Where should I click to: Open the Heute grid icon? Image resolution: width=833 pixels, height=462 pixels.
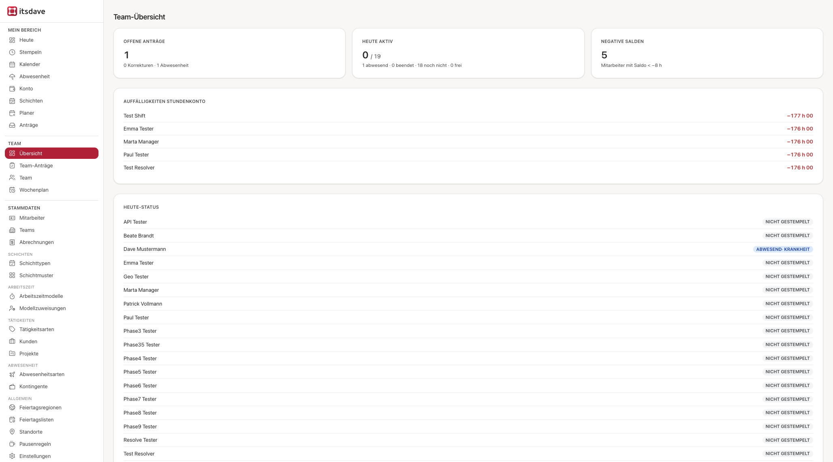(12, 40)
